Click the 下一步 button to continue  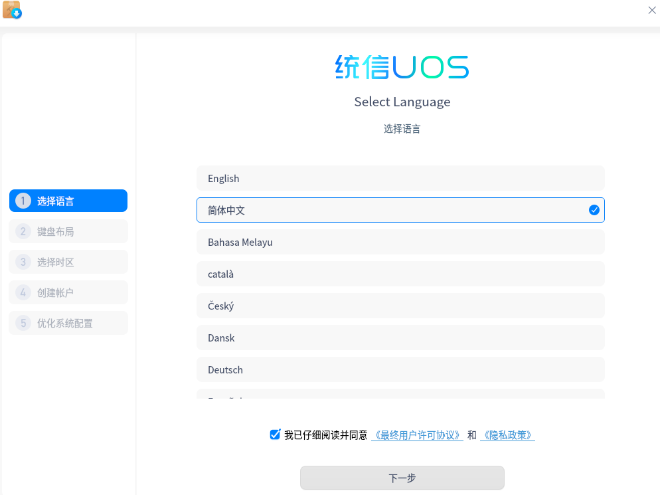tap(402, 478)
